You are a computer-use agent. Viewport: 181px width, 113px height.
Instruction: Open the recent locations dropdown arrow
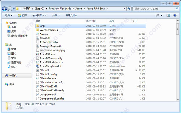tap(14, 9)
